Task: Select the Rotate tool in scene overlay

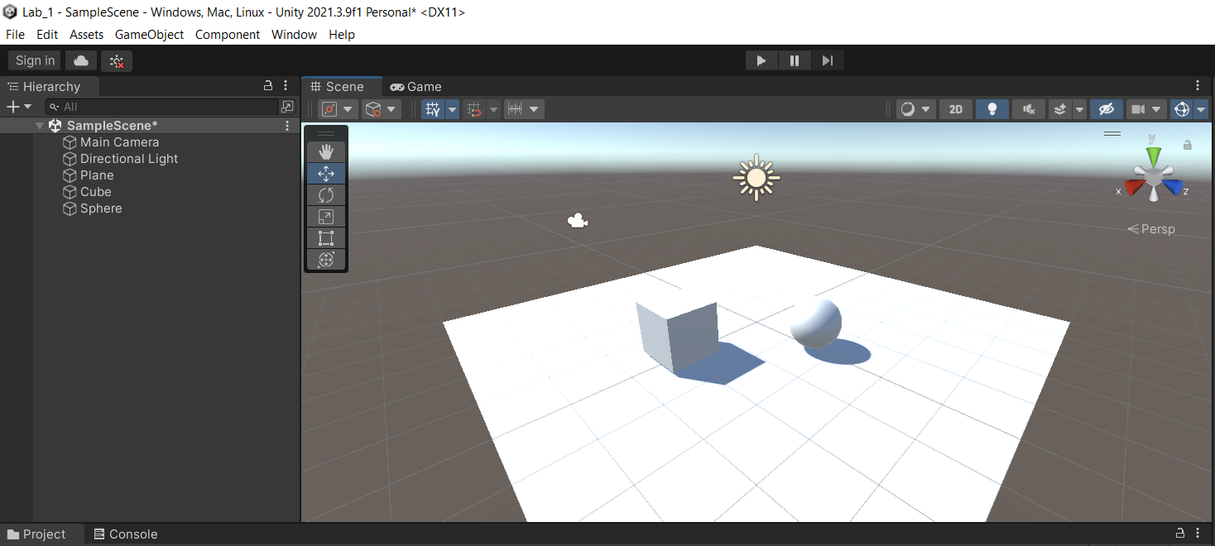Action: [x=326, y=194]
